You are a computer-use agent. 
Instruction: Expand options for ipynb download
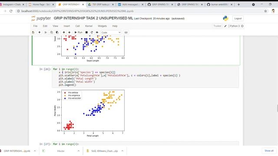pyautogui.click(x=35, y=151)
